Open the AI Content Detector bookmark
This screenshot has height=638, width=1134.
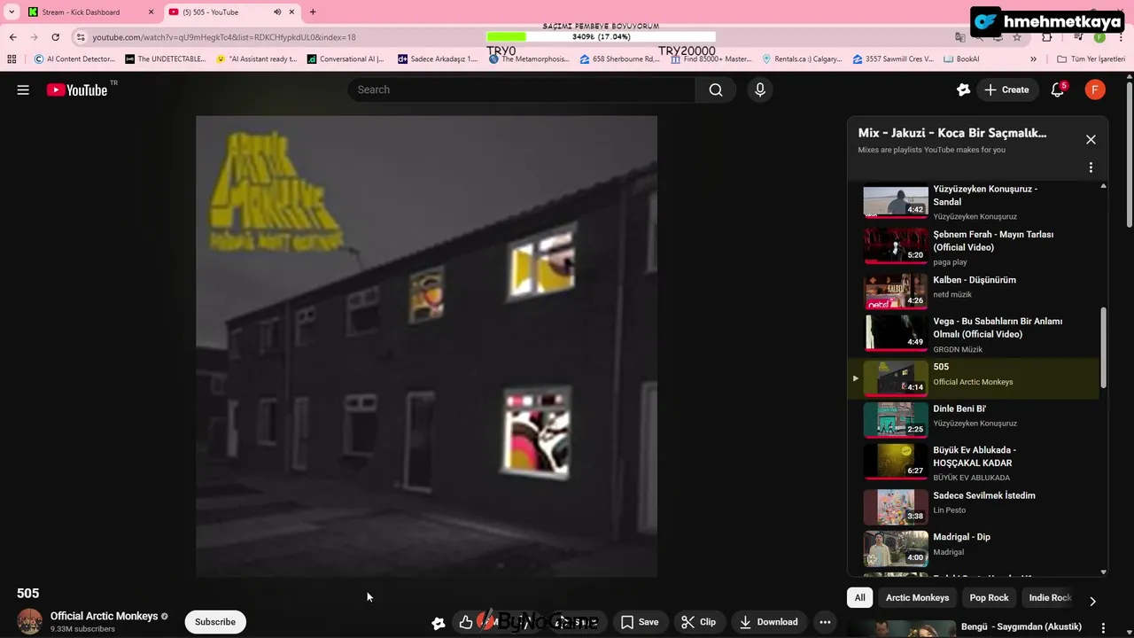tap(74, 59)
